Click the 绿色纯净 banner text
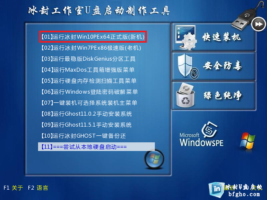 tap(223, 95)
